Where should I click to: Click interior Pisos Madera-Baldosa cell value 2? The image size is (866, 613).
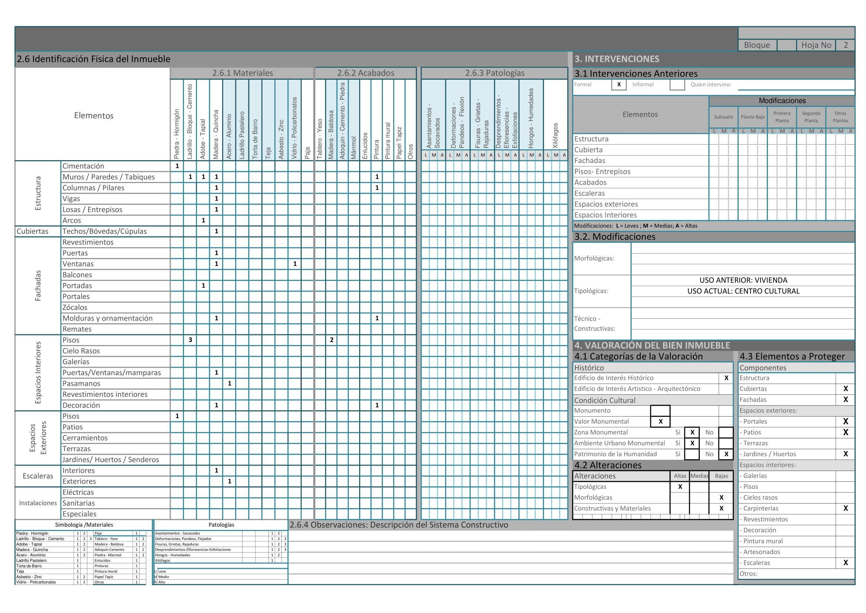pos(331,340)
